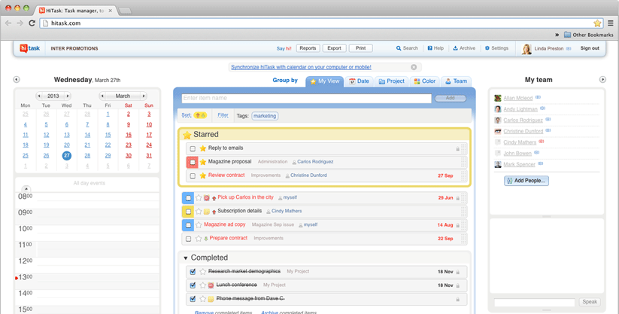Image resolution: width=619 pixels, height=314 pixels.
Task: Open the Archive from the header
Action: coord(464,48)
